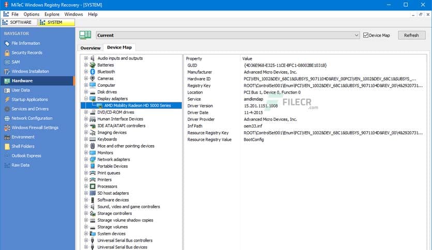Open the File menu
The image size is (432, 250).
(x=15, y=14)
